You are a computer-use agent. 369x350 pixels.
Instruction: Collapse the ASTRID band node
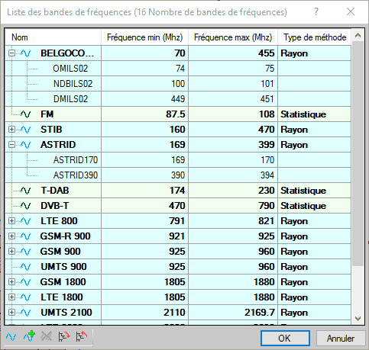tap(11, 145)
